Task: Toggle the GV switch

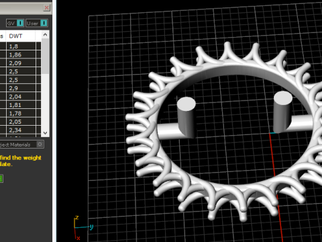Action: 15,23
